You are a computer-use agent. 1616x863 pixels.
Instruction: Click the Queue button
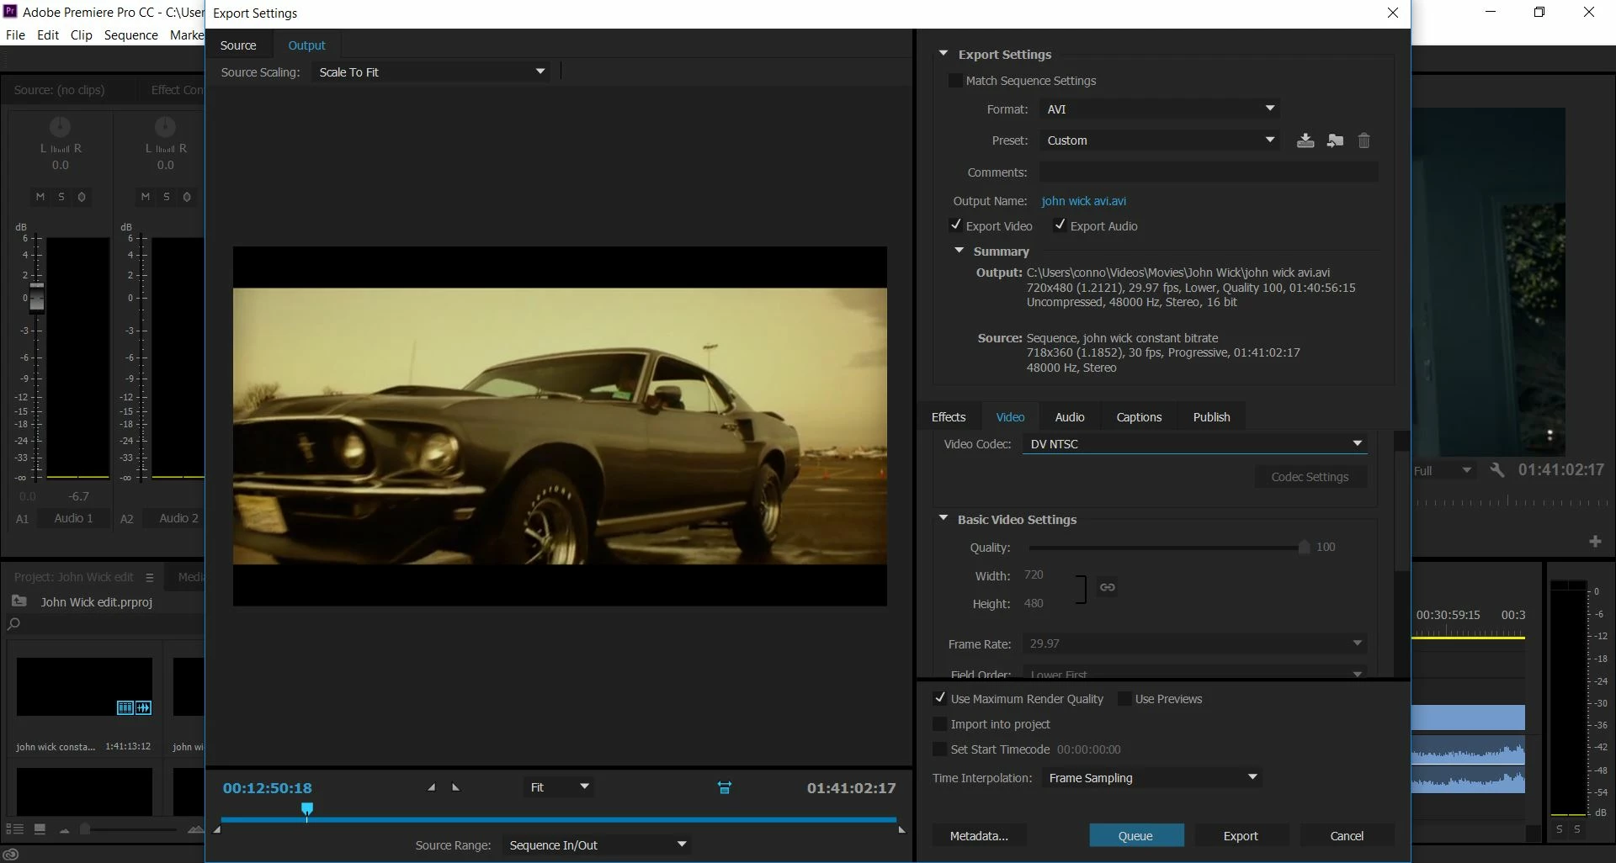pyautogui.click(x=1136, y=836)
